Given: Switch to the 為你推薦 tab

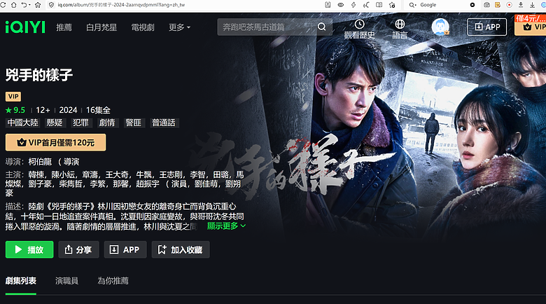Looking at the screenshot, I should [113, 281].
